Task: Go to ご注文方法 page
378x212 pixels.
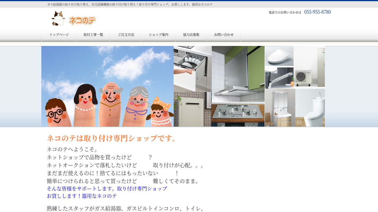Action: 126,35
